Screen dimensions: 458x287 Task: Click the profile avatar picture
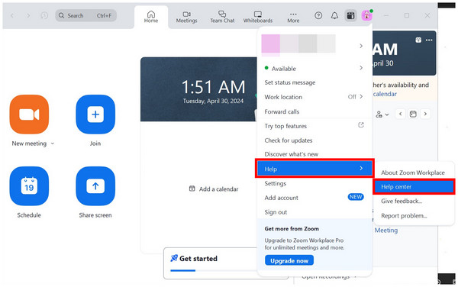point(366,15)
